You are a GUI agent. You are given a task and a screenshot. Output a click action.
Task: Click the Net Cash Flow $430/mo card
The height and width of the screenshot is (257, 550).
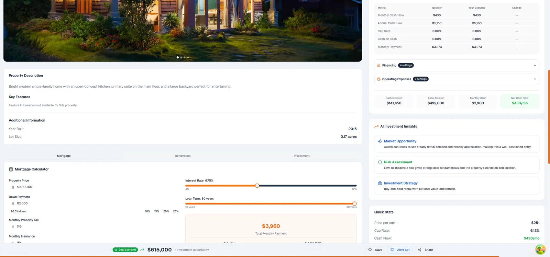click(520, 101)
